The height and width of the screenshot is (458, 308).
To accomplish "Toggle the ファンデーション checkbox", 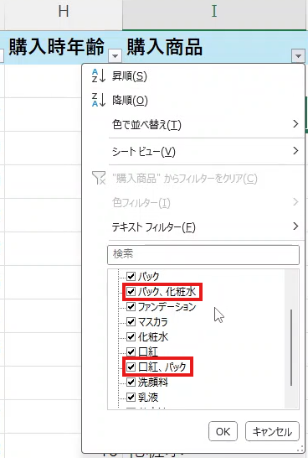I will 131,307.
